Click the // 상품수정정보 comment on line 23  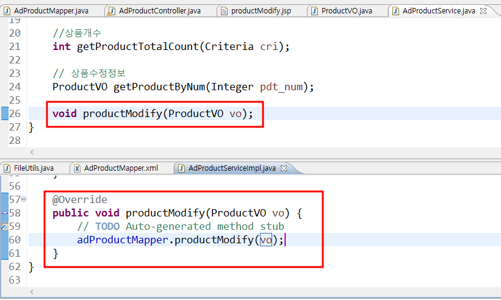[89, 73]
